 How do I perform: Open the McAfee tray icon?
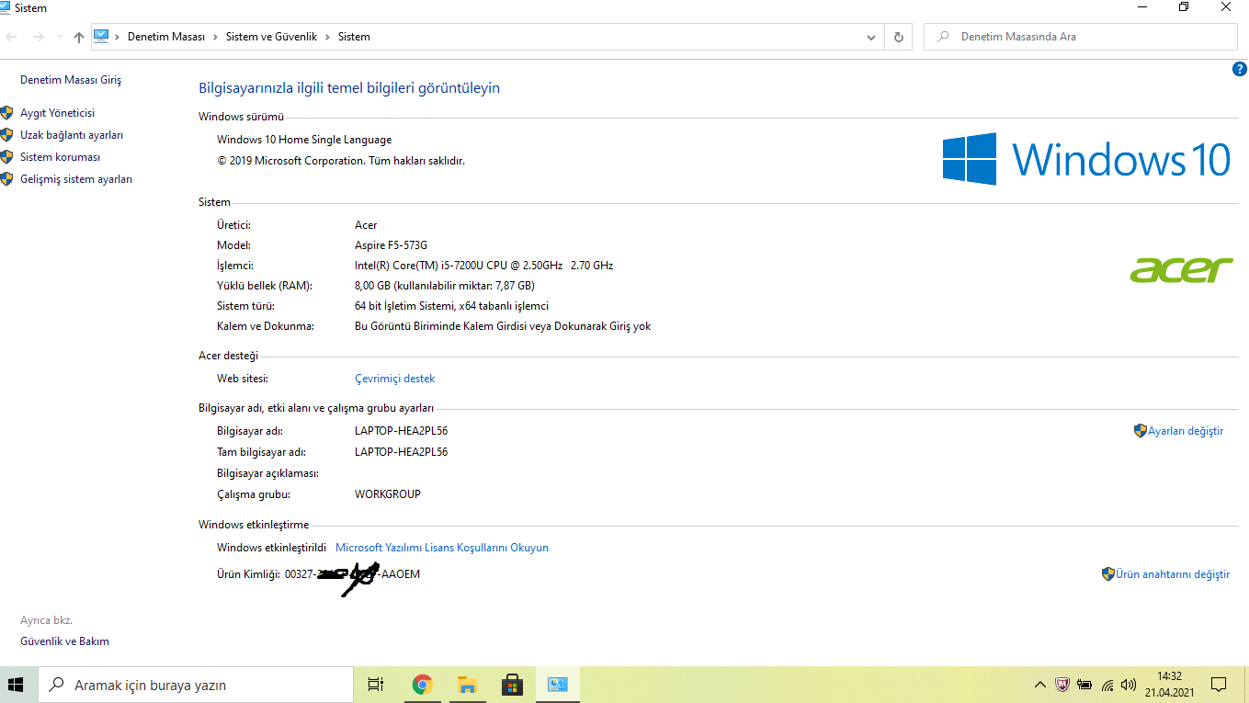point(1062,685)
